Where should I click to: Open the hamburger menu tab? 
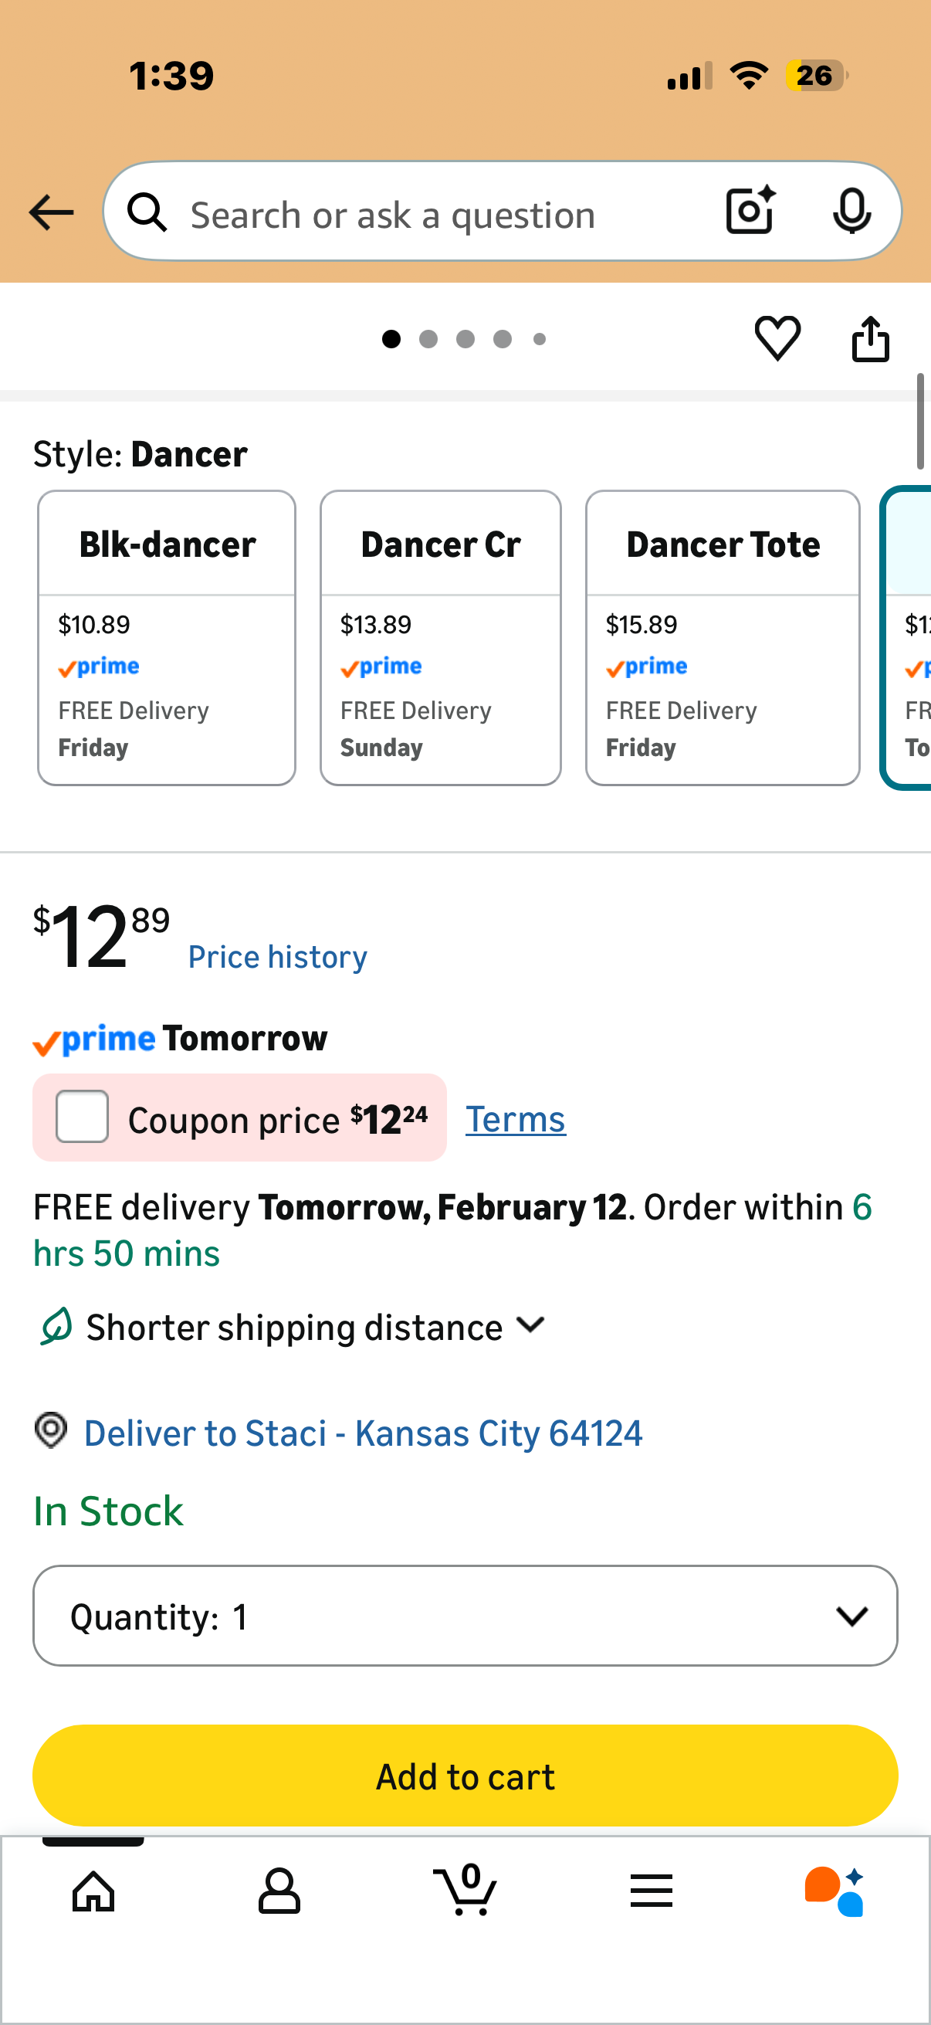[x=651, y=1891]
